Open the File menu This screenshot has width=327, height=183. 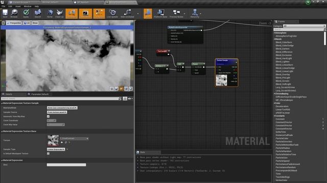[4, 7]
